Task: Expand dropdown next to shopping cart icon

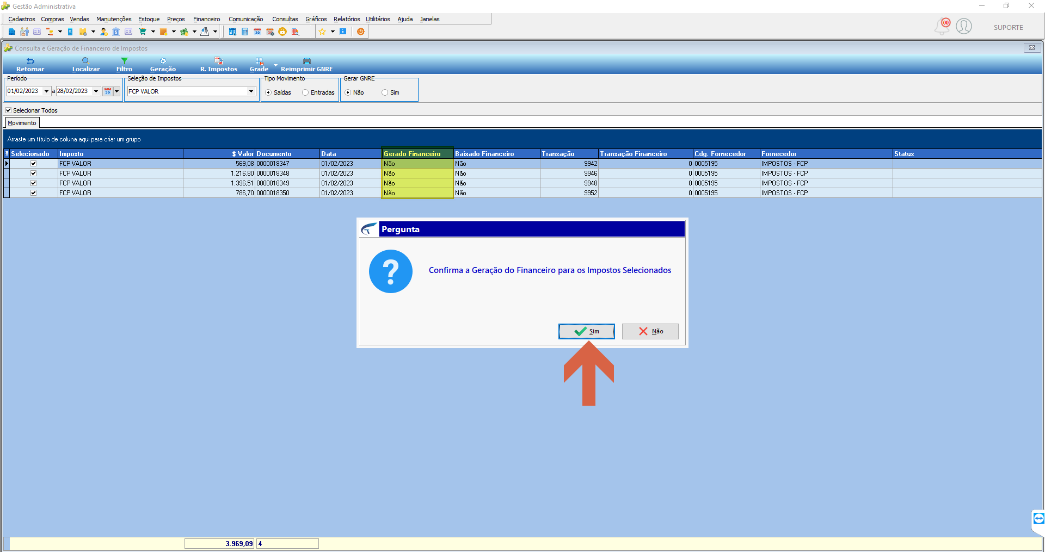Action: click(153, 32)
